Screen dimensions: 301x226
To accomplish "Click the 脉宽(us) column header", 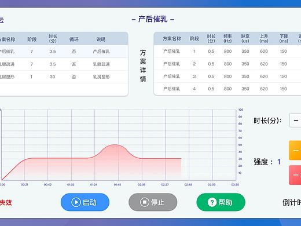I will pos(245,38).
